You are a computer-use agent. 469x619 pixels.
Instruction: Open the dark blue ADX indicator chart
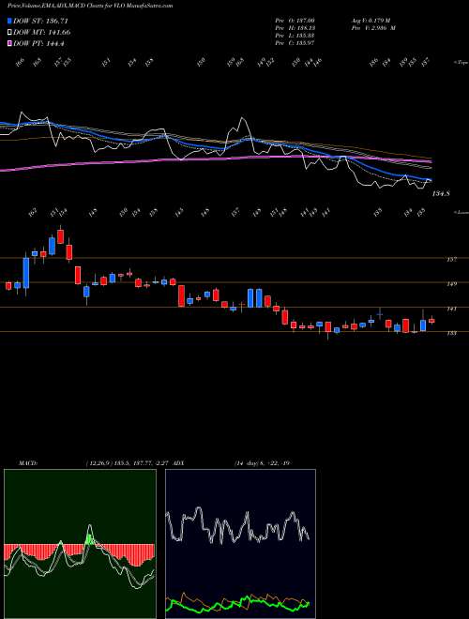[240, 544]
